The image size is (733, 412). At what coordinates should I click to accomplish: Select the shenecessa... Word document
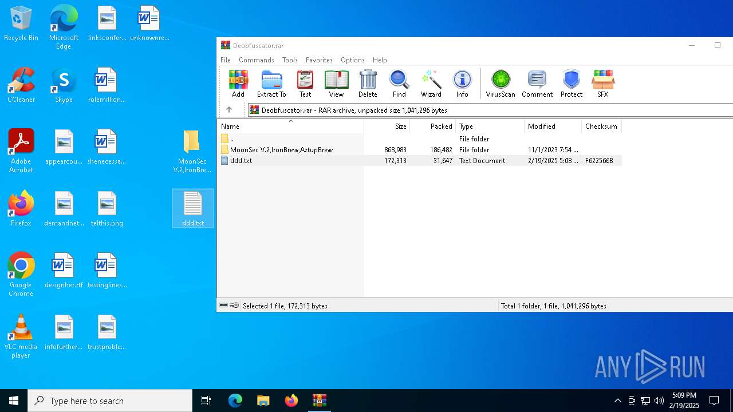[107, 148]
